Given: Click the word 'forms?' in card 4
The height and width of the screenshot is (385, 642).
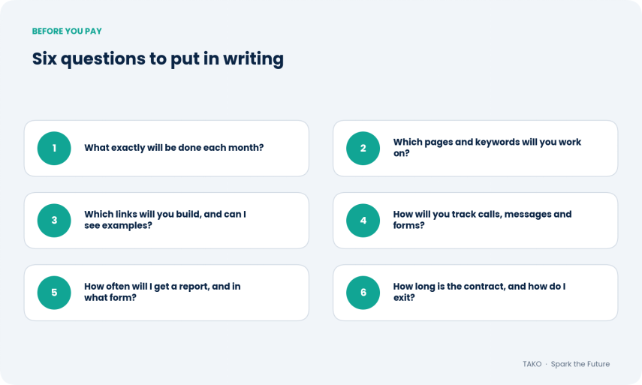Looking at the screenshot, I should click(408, 225).
